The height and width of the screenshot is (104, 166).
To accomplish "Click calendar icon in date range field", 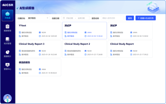I will pyautogui.click(x=64, y=18).
